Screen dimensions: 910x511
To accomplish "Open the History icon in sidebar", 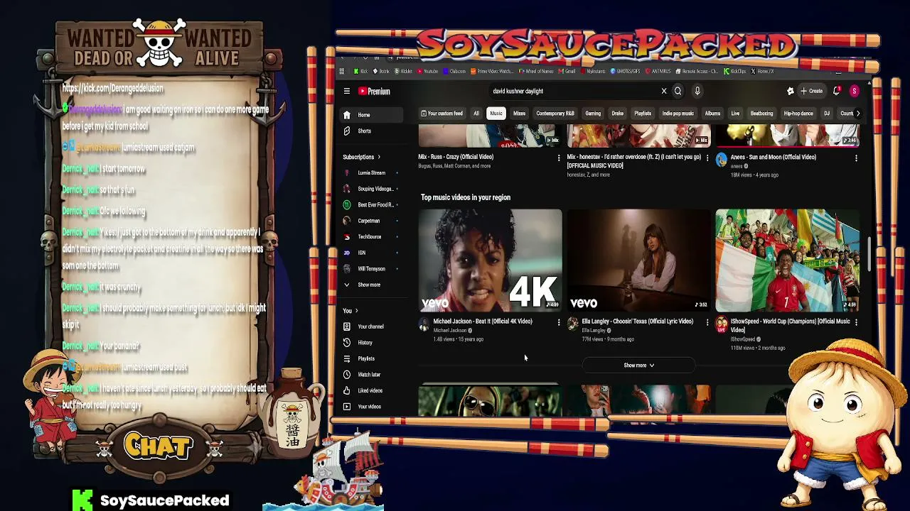I will point(347,342).
